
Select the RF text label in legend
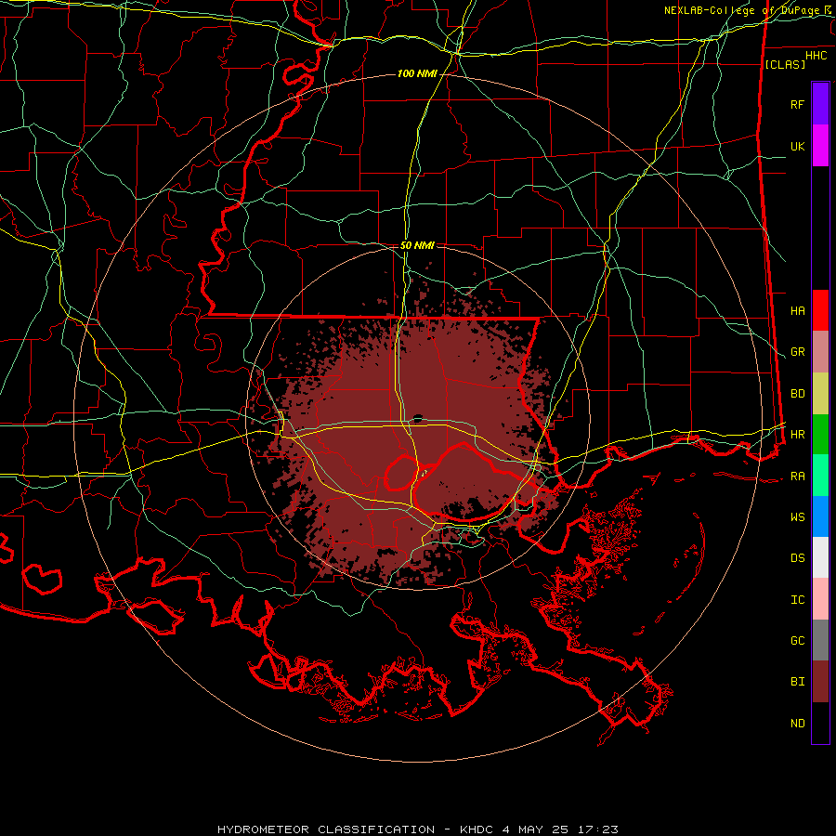coord(797,104)
